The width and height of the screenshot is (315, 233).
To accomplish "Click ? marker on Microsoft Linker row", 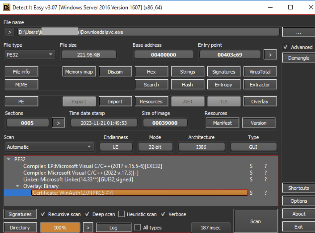I will 265,180.
